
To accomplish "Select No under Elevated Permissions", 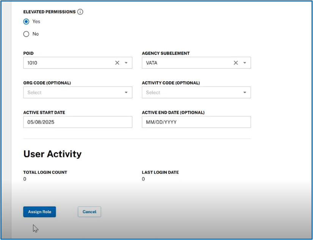I will coord(26,34).
